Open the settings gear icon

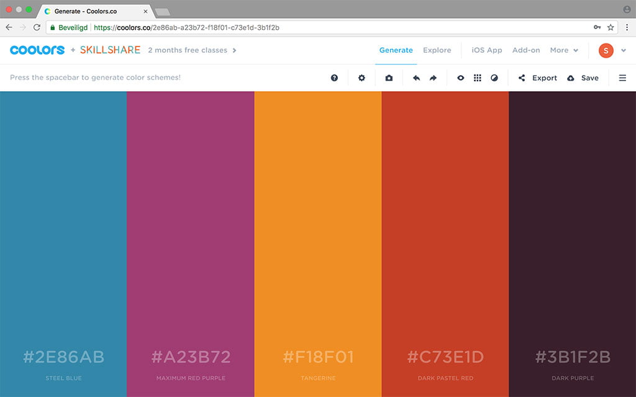pos(361,78)
